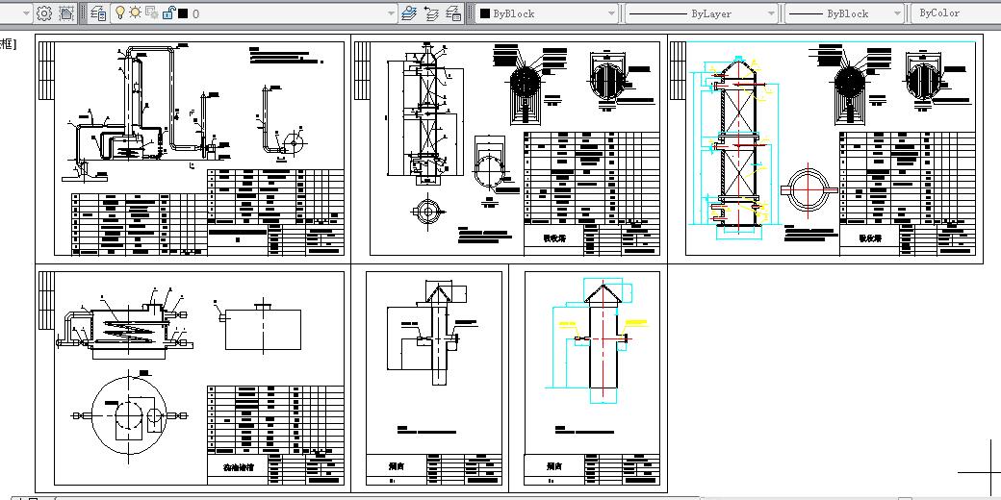Select 烟囱 title in black-and-white chimney sheet
This screenshot has height=500, width=1001.
click(x=396, y=466)
